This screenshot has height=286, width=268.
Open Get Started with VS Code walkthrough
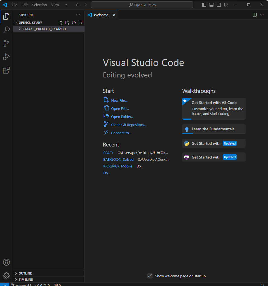pos(214,109)
